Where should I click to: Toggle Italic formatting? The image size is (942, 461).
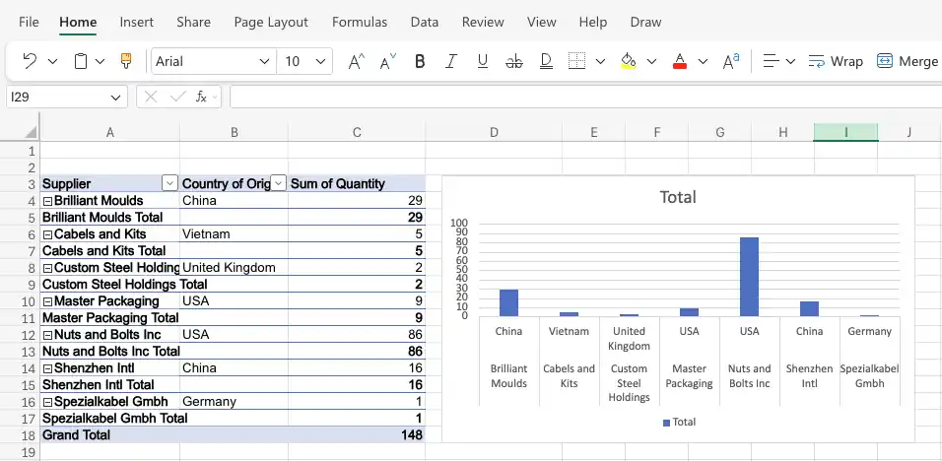point(451,61)
